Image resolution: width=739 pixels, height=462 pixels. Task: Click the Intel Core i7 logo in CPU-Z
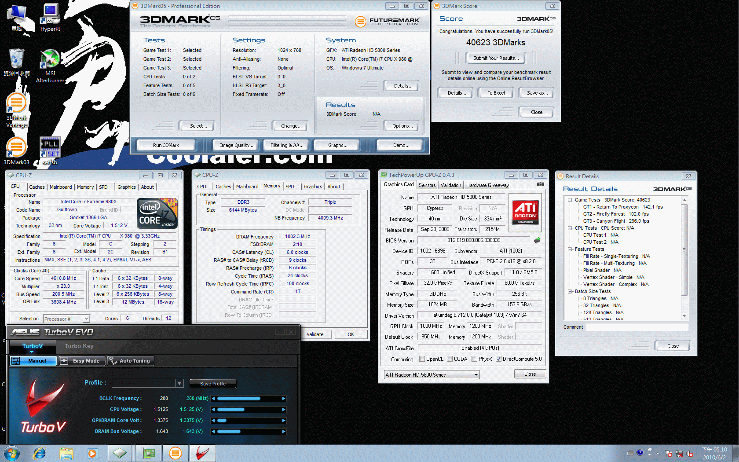[x=158, y=213]
